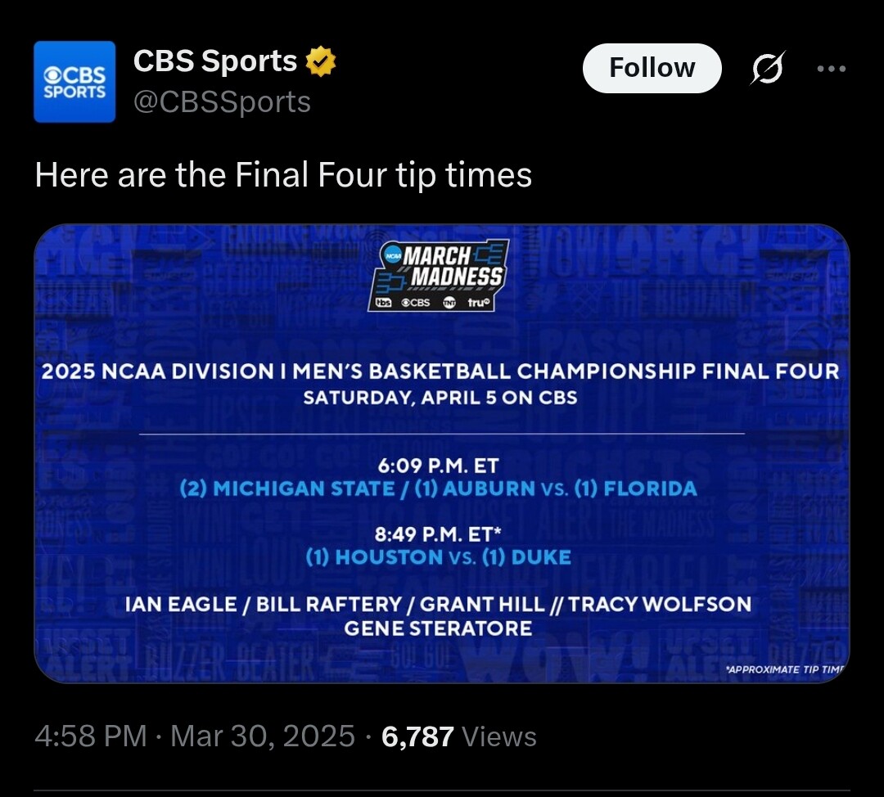Click the truTV network logo
The image size is (884, 797).
[480, 303]
